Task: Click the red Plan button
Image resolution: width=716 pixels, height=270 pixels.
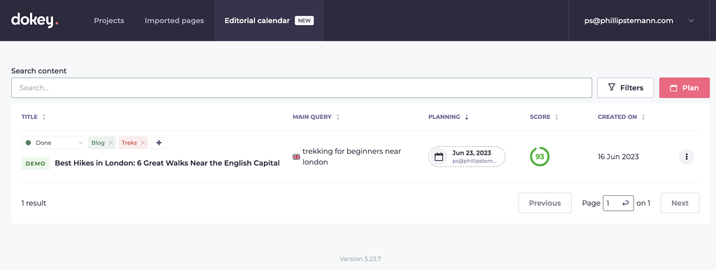Action: pyautogui.click(x=685, y=87)
